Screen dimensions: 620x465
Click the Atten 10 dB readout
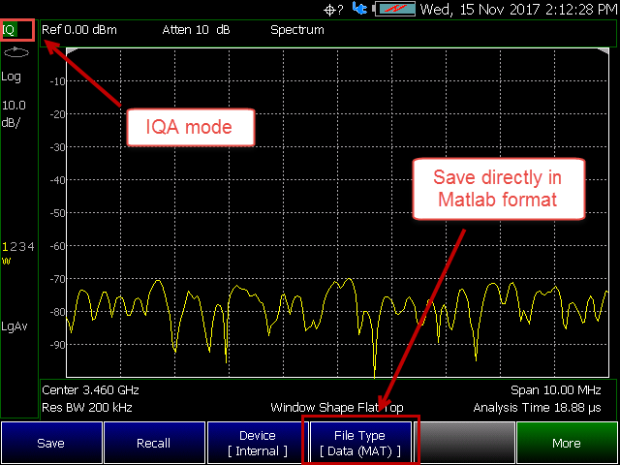196,30
